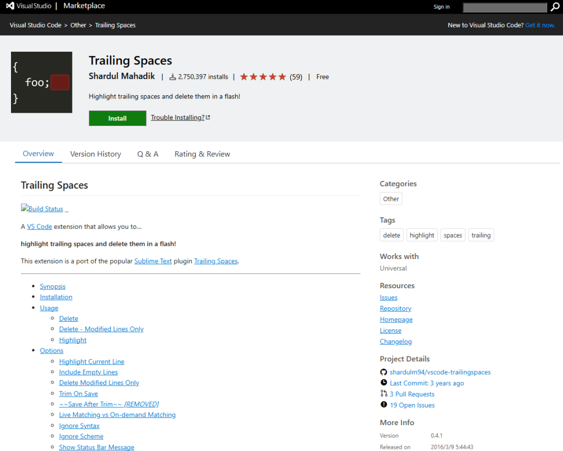The image size is (563, 451).
Task: Select the spaces tag
Action: click(x=453, y=235)
